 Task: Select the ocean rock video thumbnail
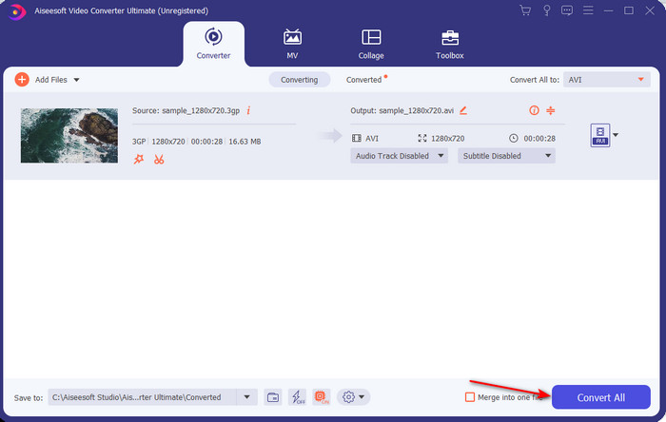click(69, 135)
